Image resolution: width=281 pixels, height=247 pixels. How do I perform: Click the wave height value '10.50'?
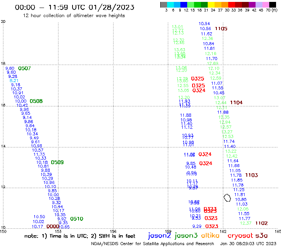pyautogui.click(x=39, y=217)
